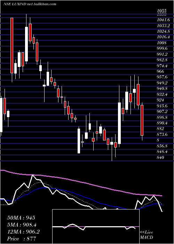This screenshot has width=174, height=244.
Task: Click the 848.4 price axis label
Action: (x=163, y=152)
